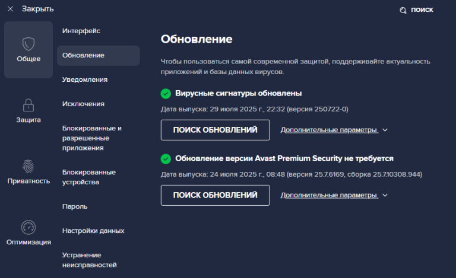Screen dimensions: 456x278
Task: Expand additional parameters under Avast version update
Action: click(328, 195)
